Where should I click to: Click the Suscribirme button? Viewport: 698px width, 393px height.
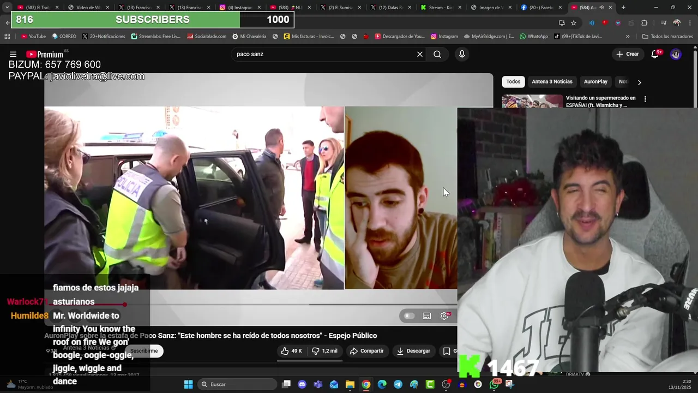click(144, 351)
